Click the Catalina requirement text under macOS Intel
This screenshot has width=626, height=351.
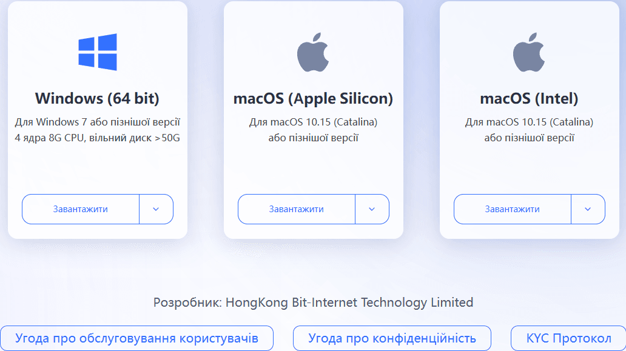pos(529,122)
